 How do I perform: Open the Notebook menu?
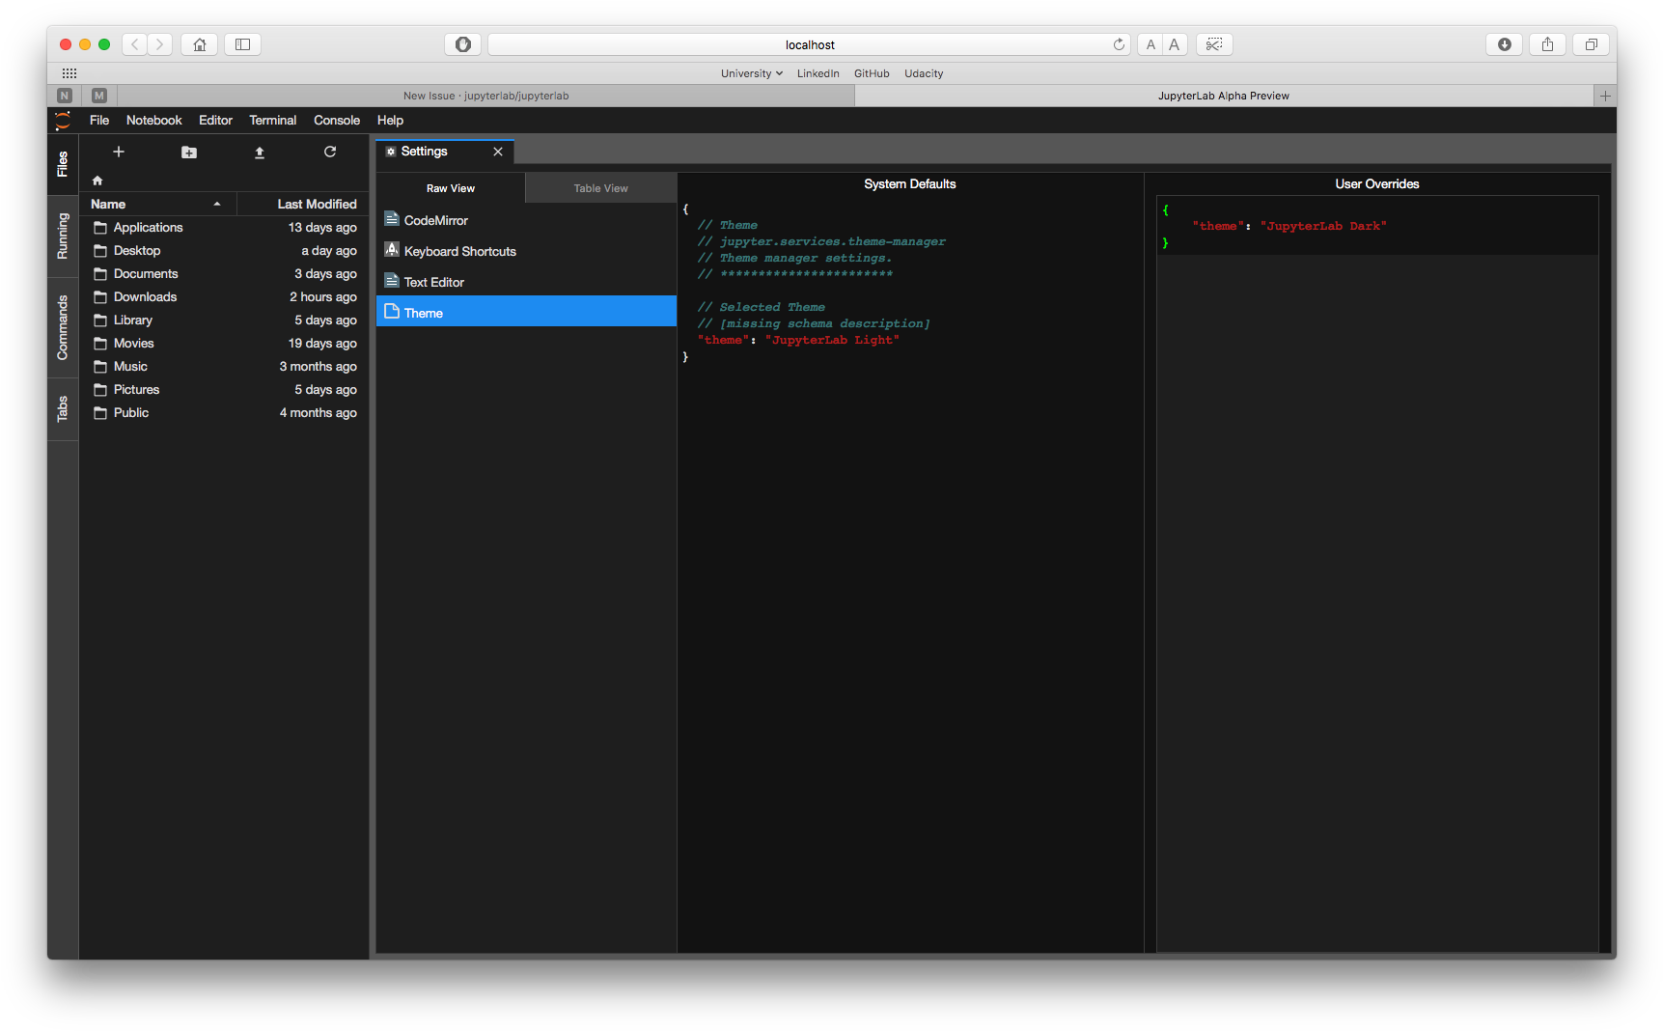pos(153,120)
